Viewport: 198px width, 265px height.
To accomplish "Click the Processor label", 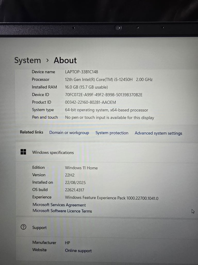I will tap(40, 79).
